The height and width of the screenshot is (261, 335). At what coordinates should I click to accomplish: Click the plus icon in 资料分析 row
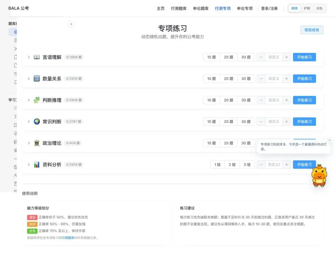point(287,164)
